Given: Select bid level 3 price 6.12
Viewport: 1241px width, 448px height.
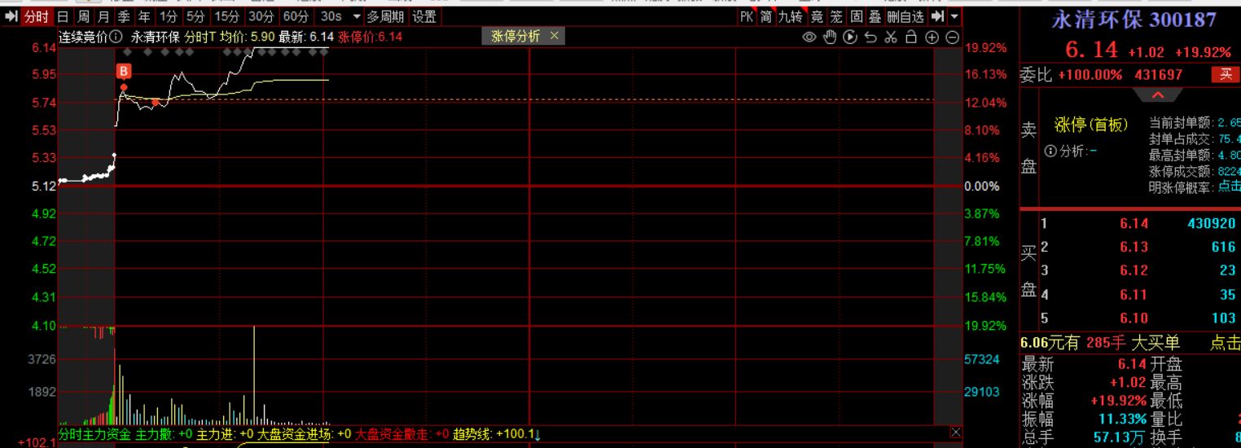Looking at the screenshot, I should point(1134,270).
